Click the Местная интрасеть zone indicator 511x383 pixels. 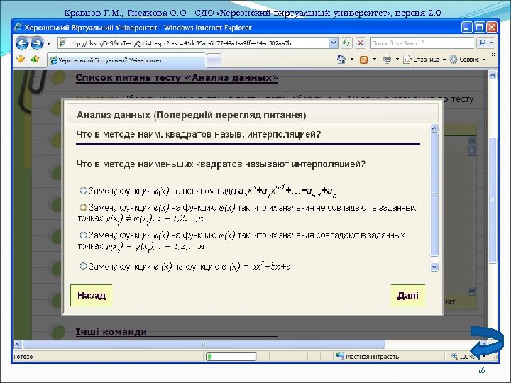(x=368, y=357)
